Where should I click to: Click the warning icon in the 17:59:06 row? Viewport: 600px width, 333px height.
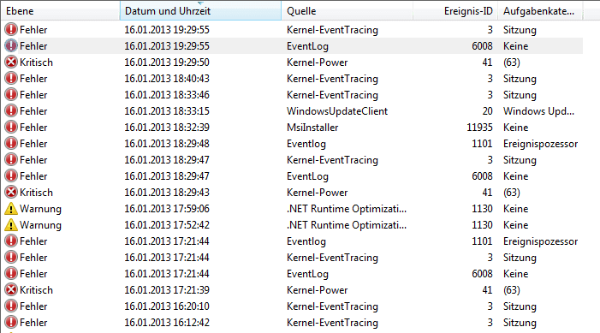11,209
